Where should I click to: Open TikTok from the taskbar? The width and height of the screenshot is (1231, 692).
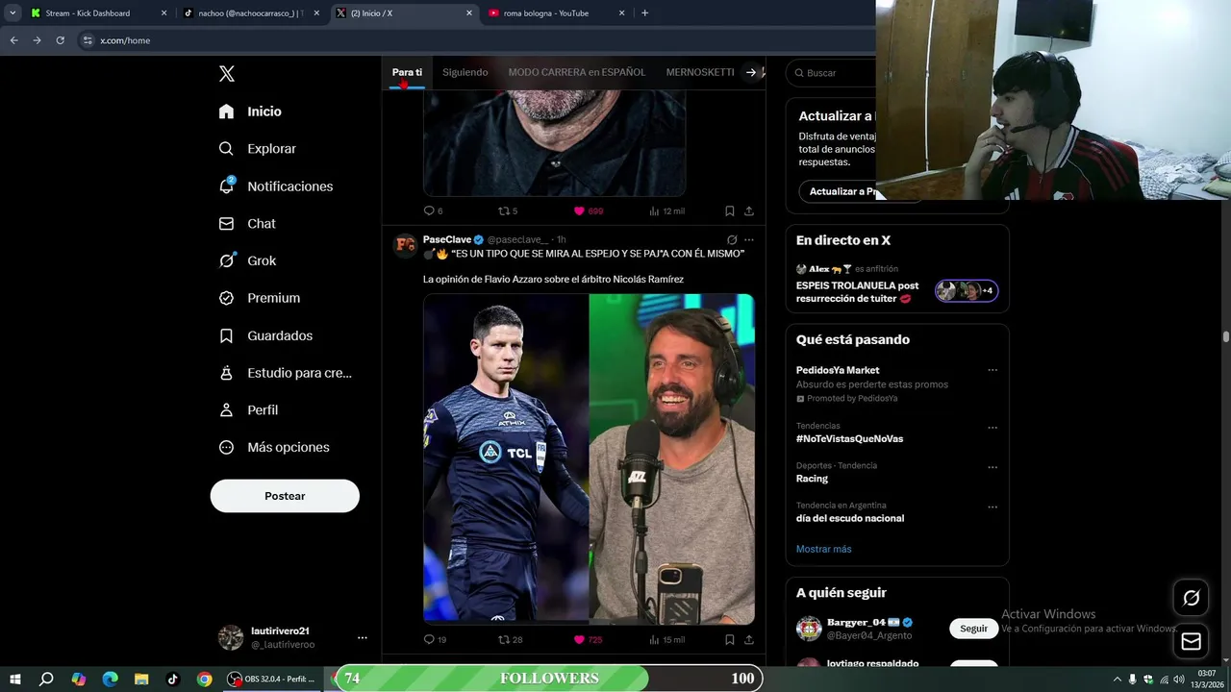pos(173,679)
